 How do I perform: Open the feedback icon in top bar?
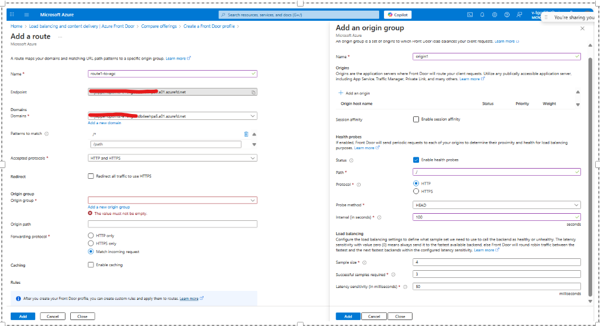pyautogui.click(x=519, y=14)
